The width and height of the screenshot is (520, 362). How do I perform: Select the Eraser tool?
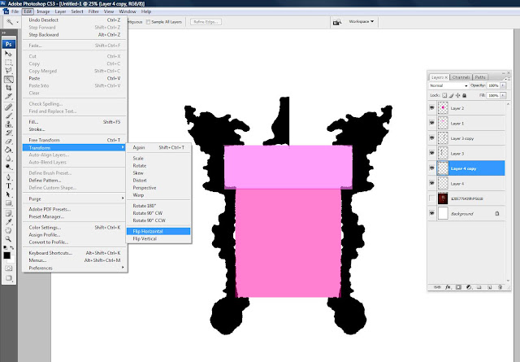point(9,142)
